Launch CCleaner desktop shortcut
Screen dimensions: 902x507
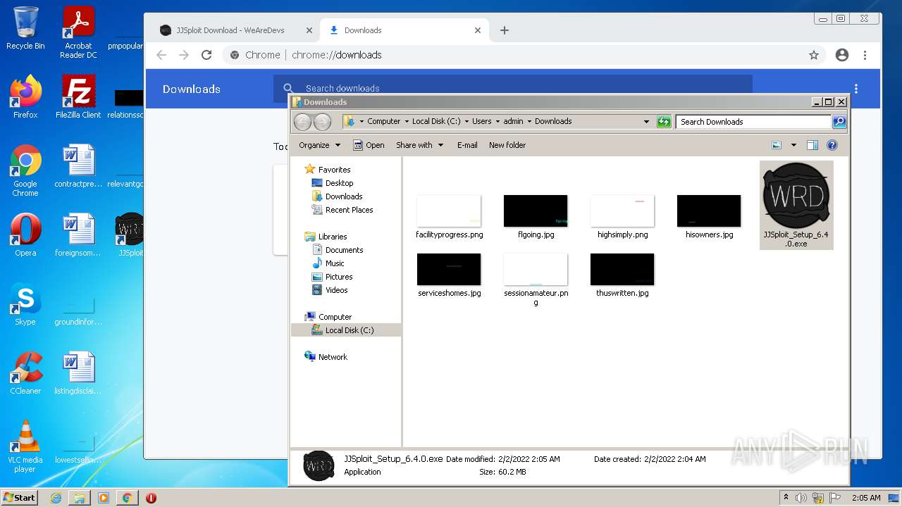(25, 373)
